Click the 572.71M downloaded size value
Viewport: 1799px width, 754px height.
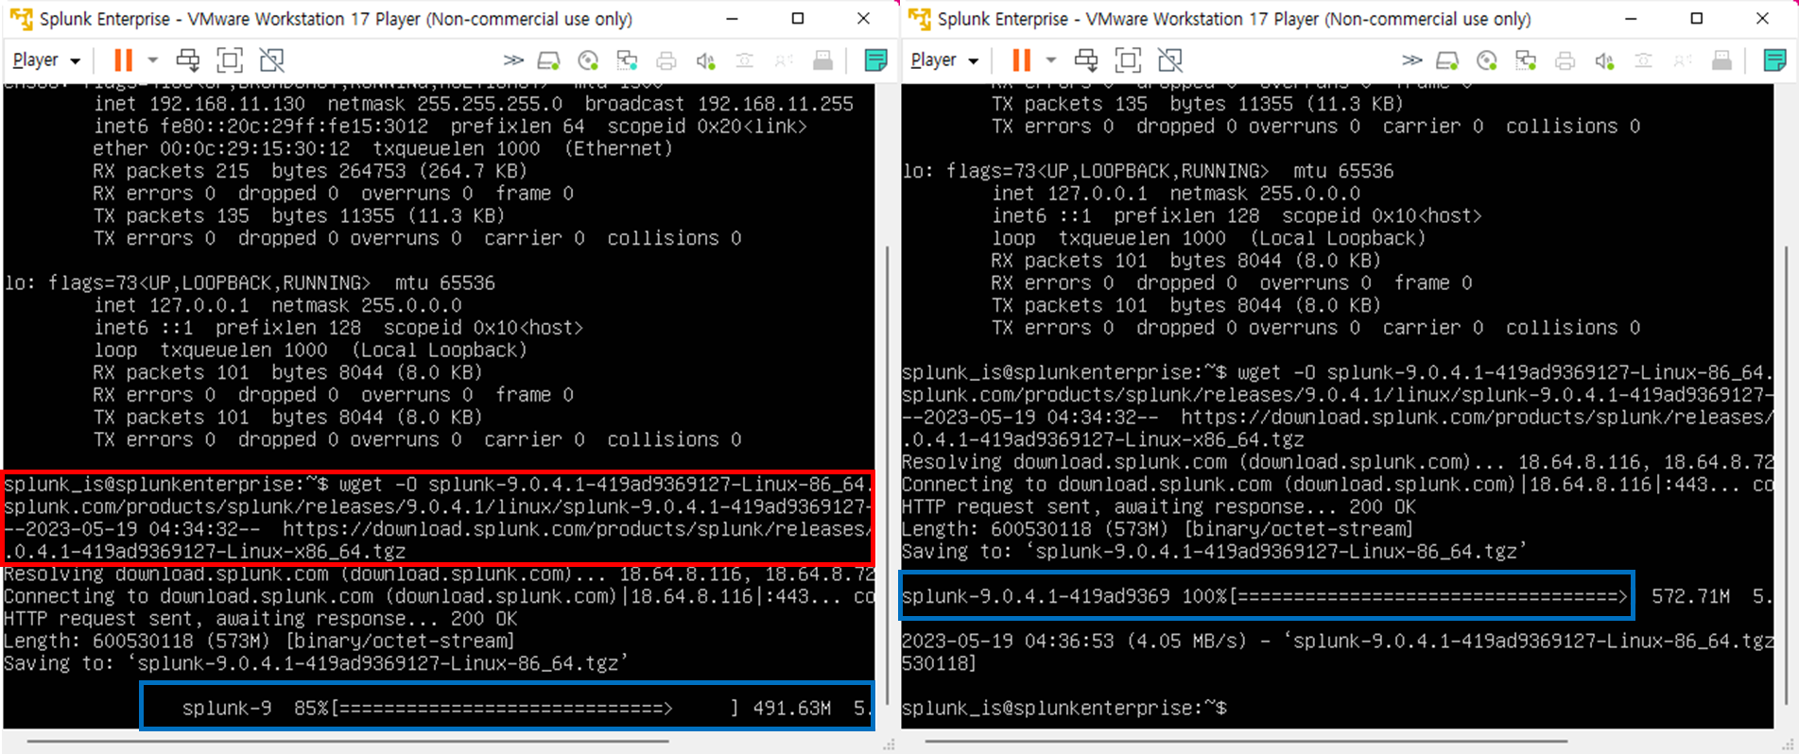pyautogui.click(x=1690, y=596)
